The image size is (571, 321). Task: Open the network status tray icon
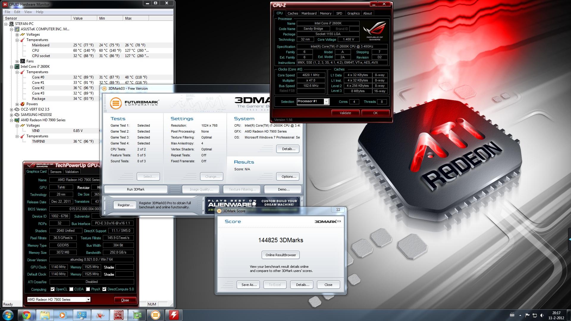pos(535,315)
